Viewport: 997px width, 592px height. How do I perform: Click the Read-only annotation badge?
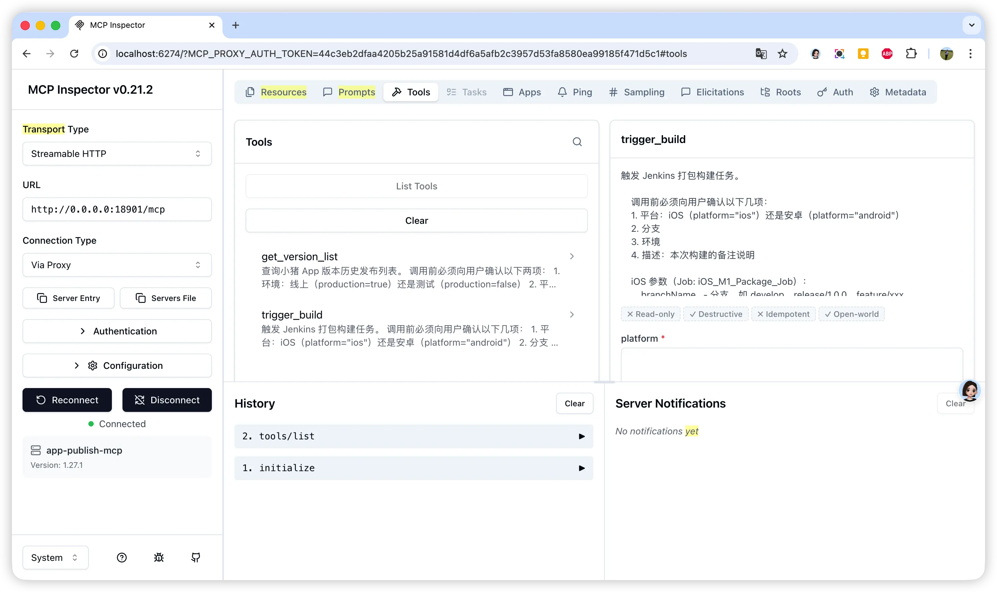point(650,314)
